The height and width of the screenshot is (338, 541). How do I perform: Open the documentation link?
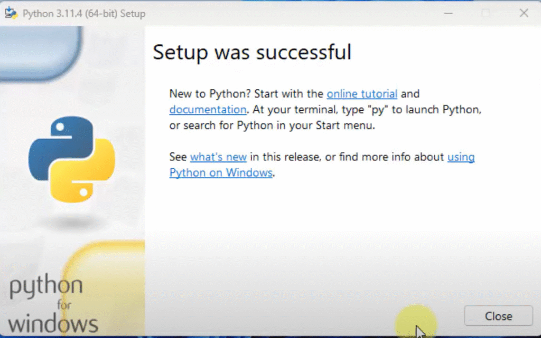(208, 110)
